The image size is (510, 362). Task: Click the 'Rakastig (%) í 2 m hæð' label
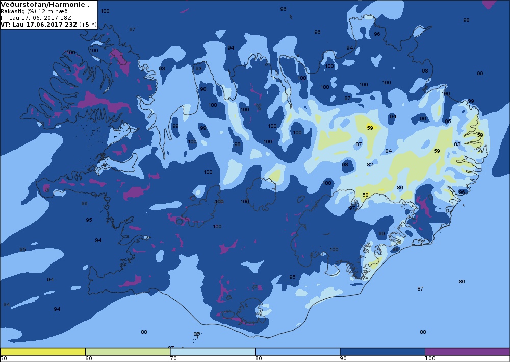(34, 11)
